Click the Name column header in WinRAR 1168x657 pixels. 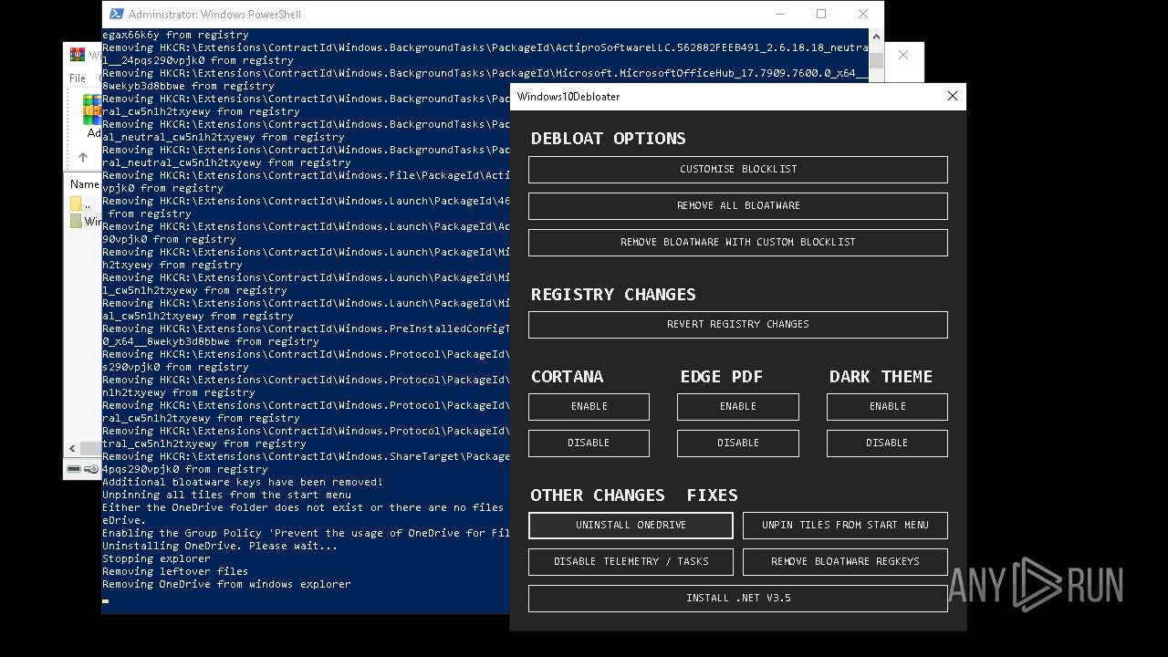coord(85,184)
